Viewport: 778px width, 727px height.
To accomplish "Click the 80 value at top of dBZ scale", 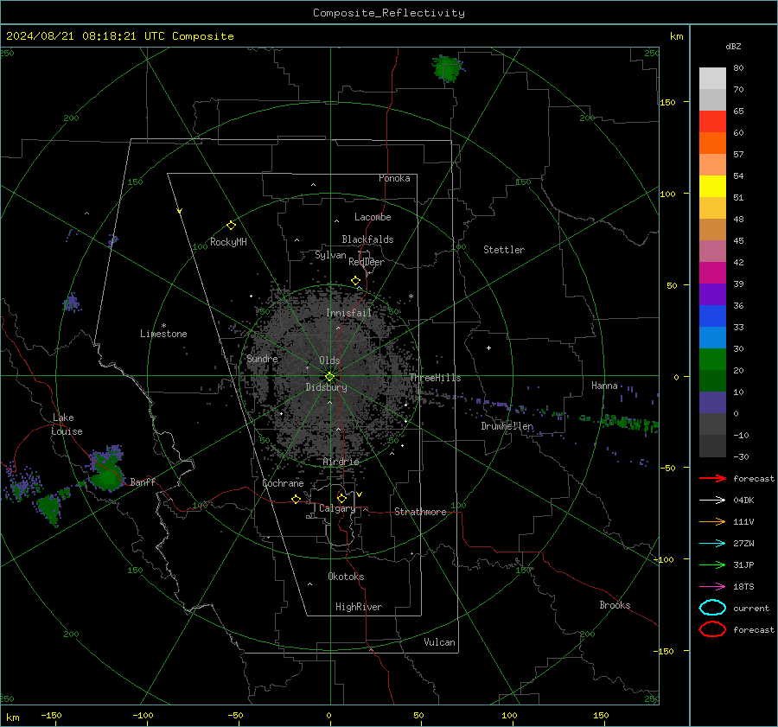I will pyautogui.click(x=738, y=68).
